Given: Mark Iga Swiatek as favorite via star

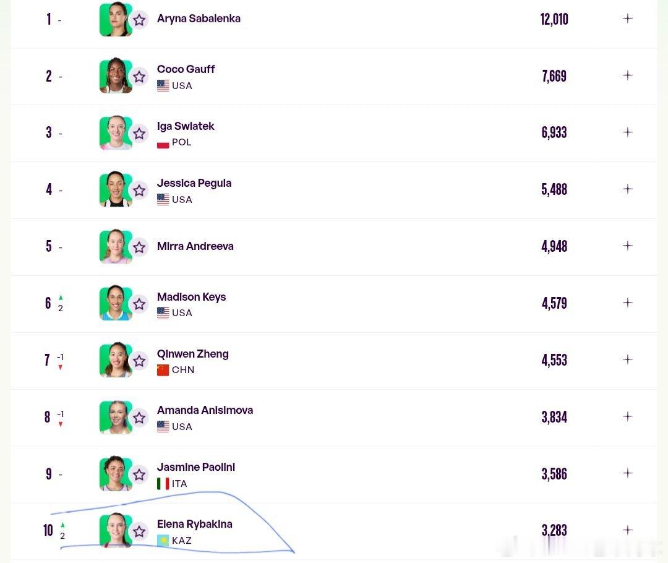Looking at the screenshot, I should pyautogui.click(x=139, y=134).
